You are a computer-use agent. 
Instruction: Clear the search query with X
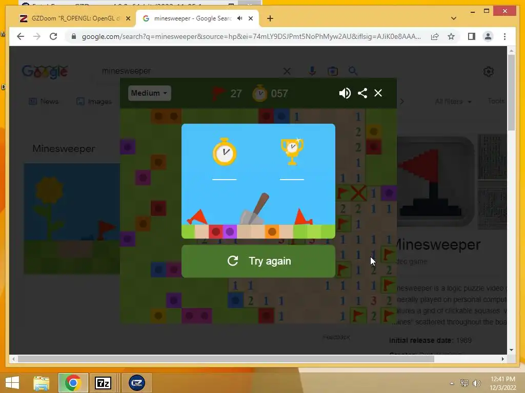point(287,71)
